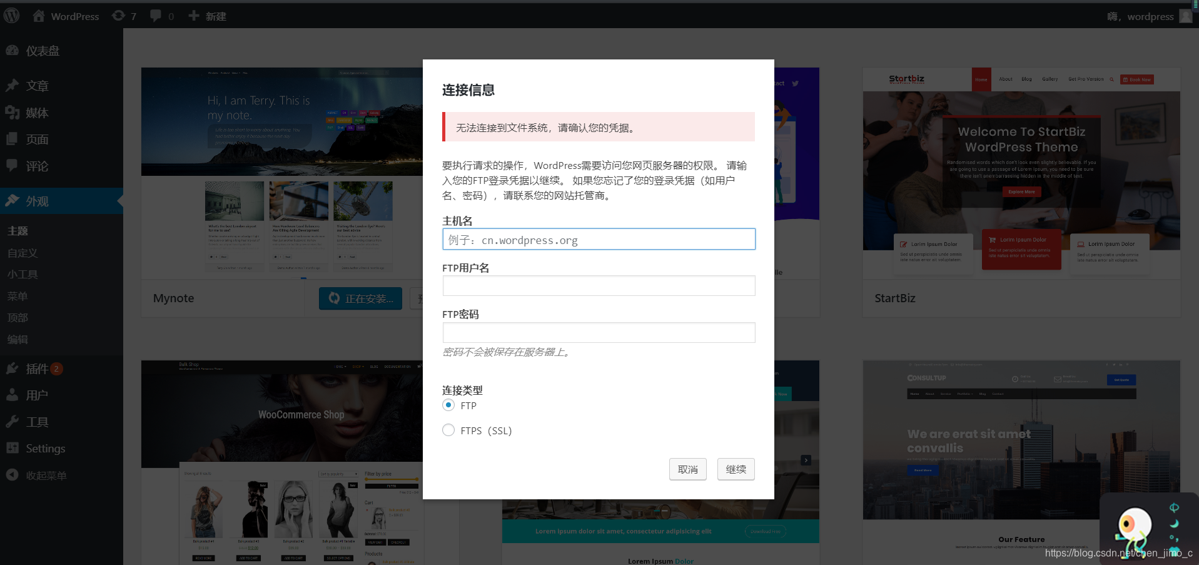1199x565 pixels.
Task: Click the 无法连接到文件系统 error notice
Action: [x=599, y=128]
